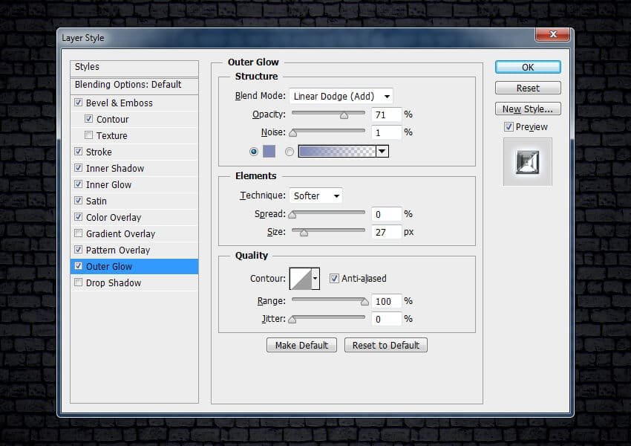
Task: Click the OK button
Action: point(528,67)
